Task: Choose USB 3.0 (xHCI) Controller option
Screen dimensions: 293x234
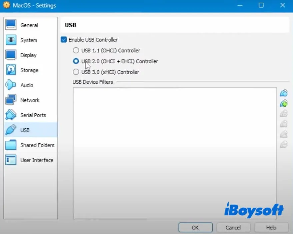Action: [76, 72]
